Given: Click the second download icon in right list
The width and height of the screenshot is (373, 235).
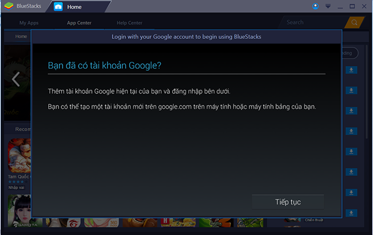Looking at the screenshot, I should click(x=351, y=91).
